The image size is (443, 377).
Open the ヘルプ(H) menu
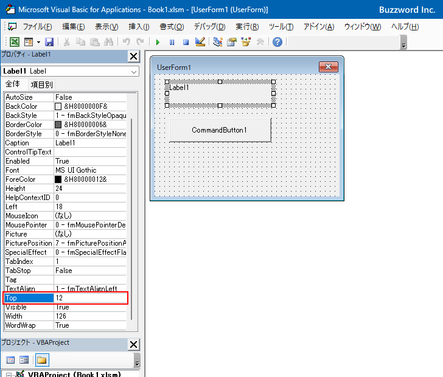405,27
